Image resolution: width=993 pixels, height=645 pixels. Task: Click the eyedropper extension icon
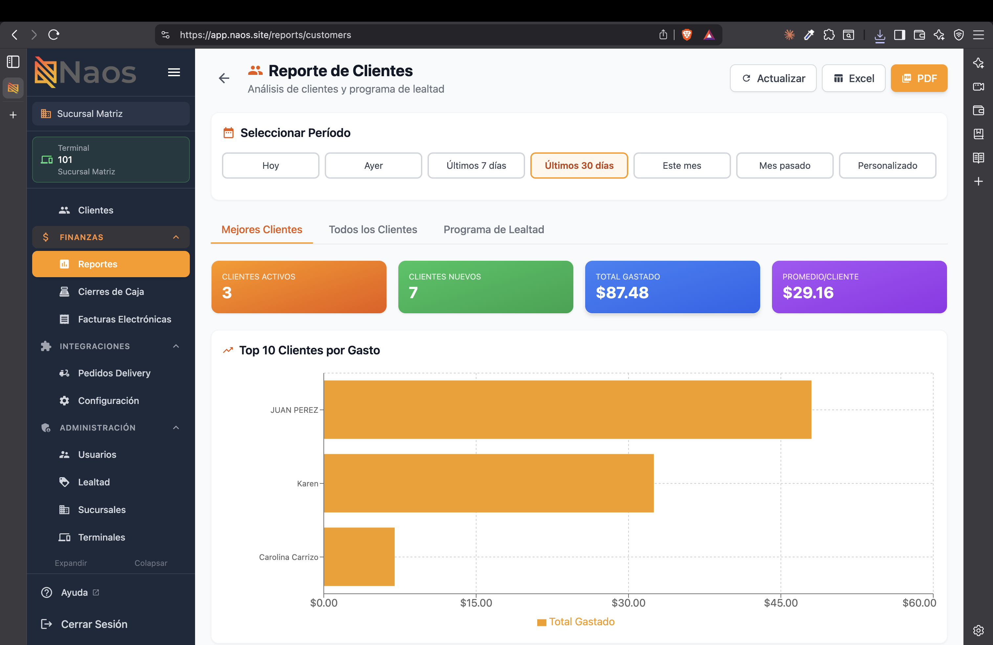click(809, 34)
